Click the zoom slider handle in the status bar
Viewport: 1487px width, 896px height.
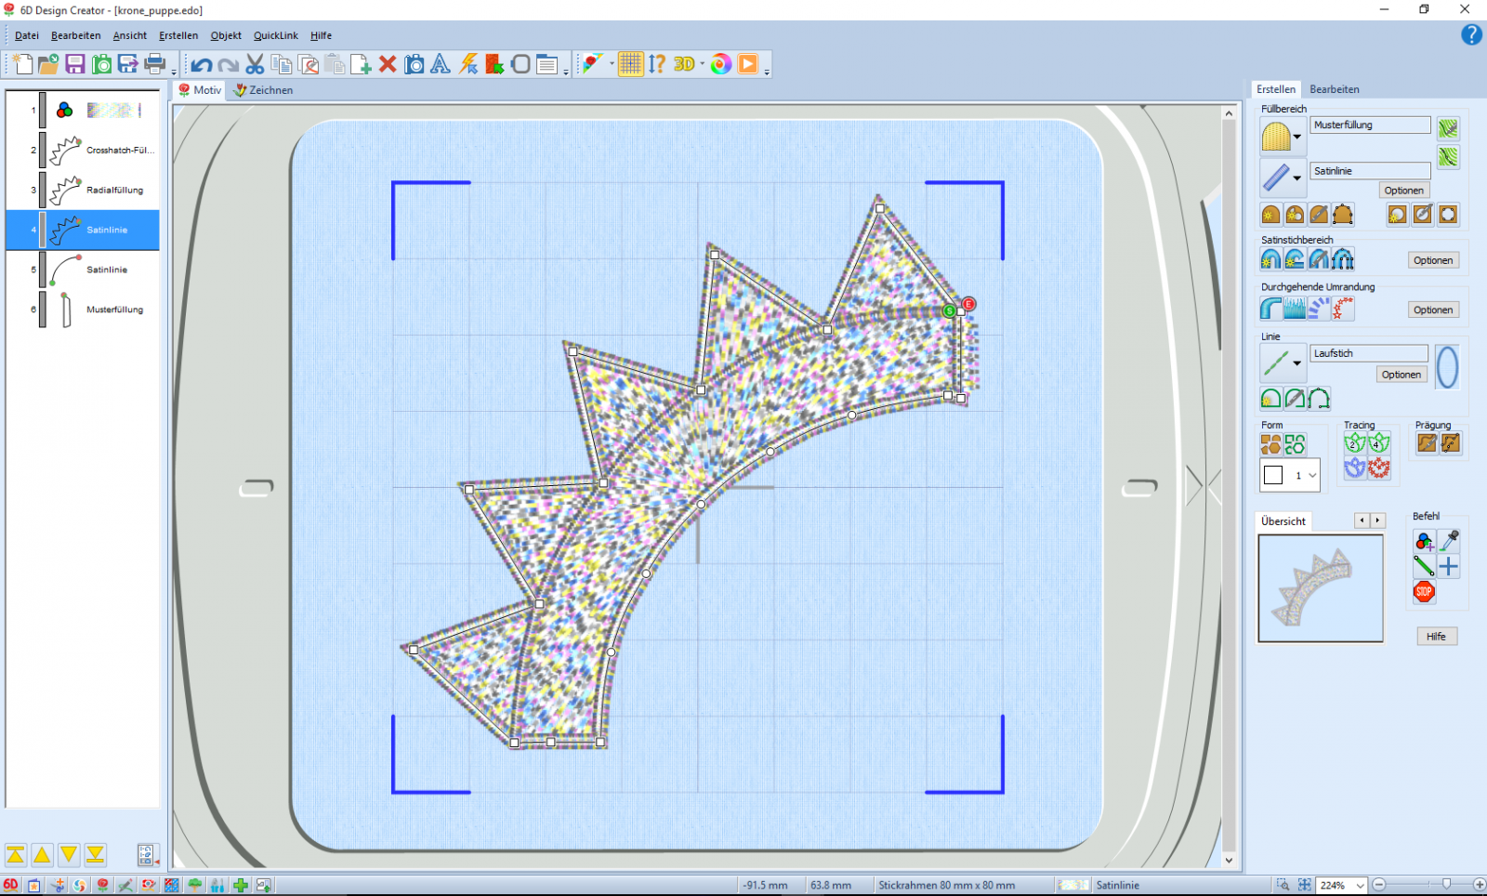pos(1446,885)
